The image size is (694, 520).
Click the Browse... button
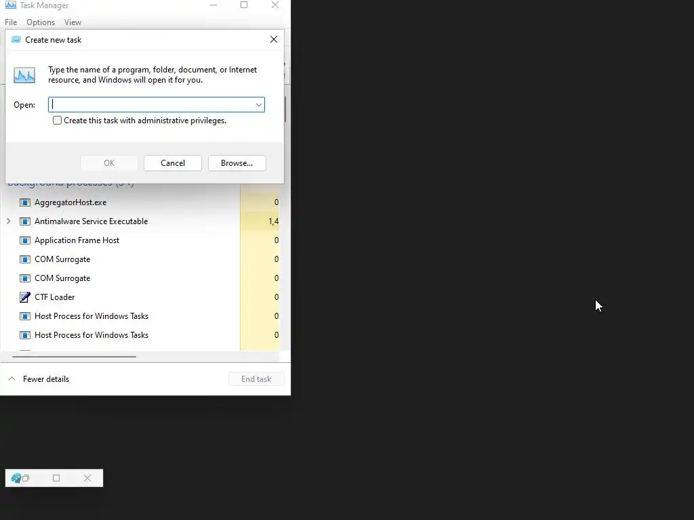pos(237,163)
